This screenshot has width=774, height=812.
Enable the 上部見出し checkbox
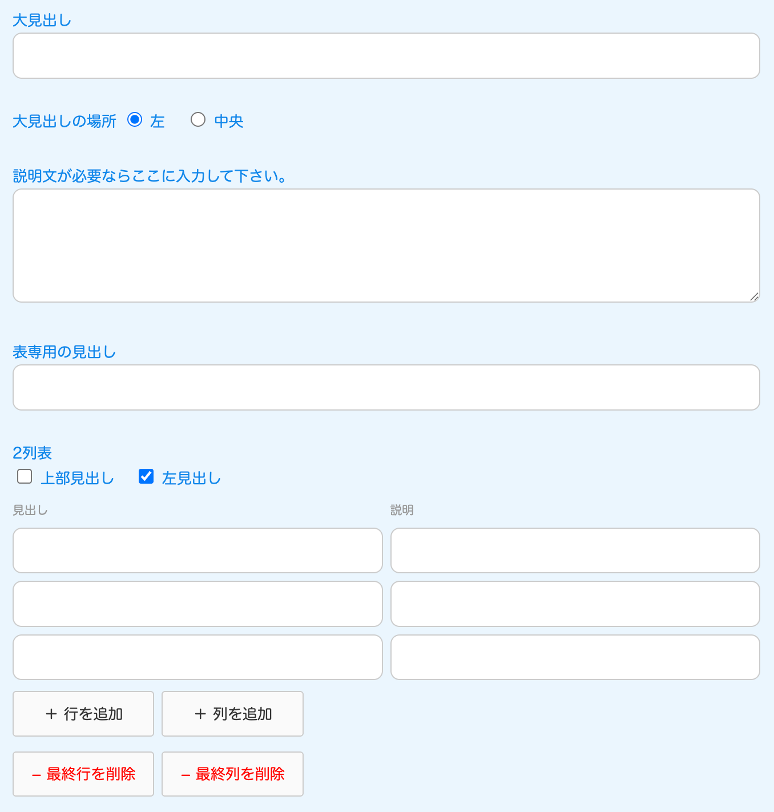point(25,477)
